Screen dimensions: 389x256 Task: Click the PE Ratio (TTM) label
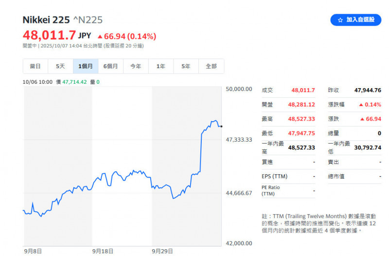pyautogui.click(x=270, y=190)
